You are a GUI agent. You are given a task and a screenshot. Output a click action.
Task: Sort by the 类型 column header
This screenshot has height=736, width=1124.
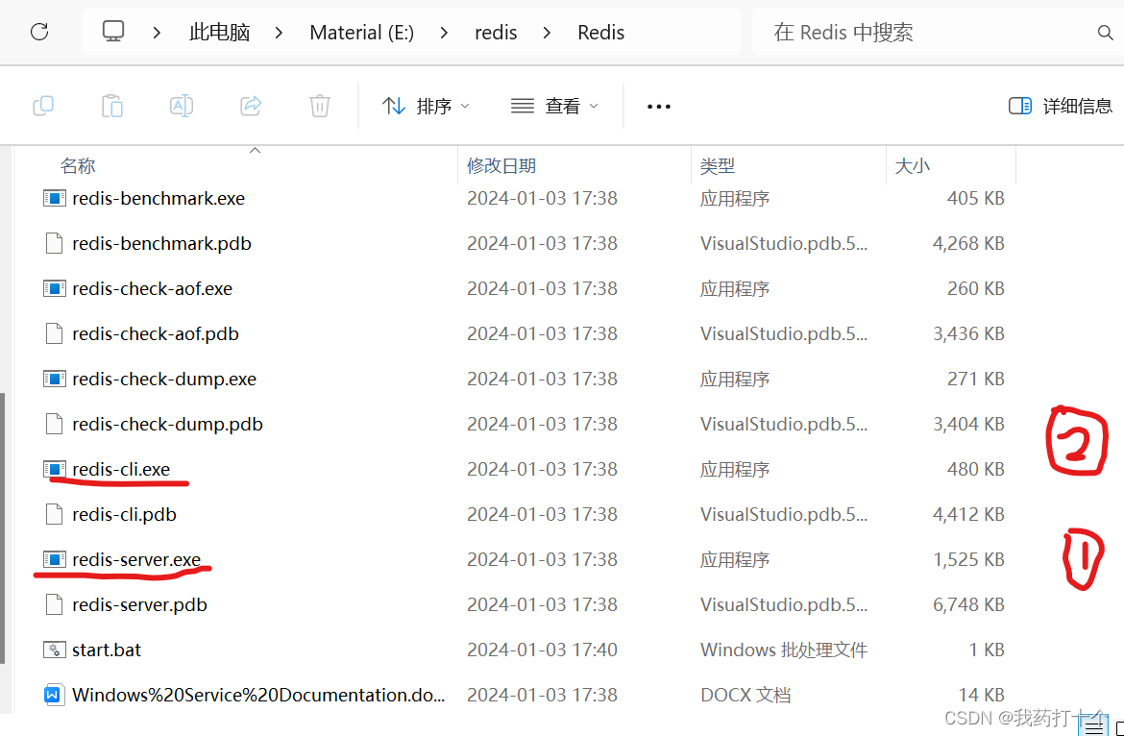click(717, 165)
